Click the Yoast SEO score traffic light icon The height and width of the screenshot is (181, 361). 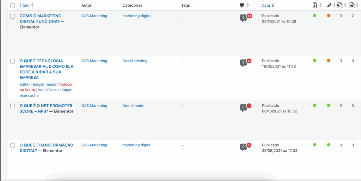(315, 5)
